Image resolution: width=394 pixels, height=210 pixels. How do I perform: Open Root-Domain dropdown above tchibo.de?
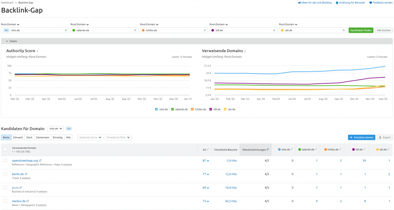click(149, 25)
